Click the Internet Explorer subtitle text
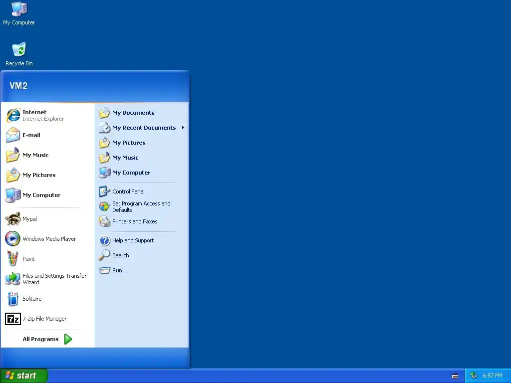This screenshot has width=511, height=383. (x=43, y=119)
